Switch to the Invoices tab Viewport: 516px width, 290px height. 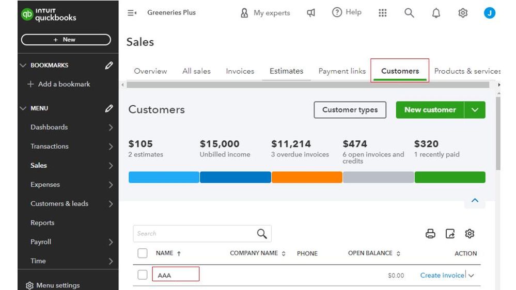tap(240, 71)
